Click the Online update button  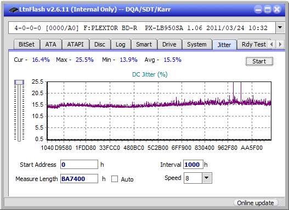point(255,203)
